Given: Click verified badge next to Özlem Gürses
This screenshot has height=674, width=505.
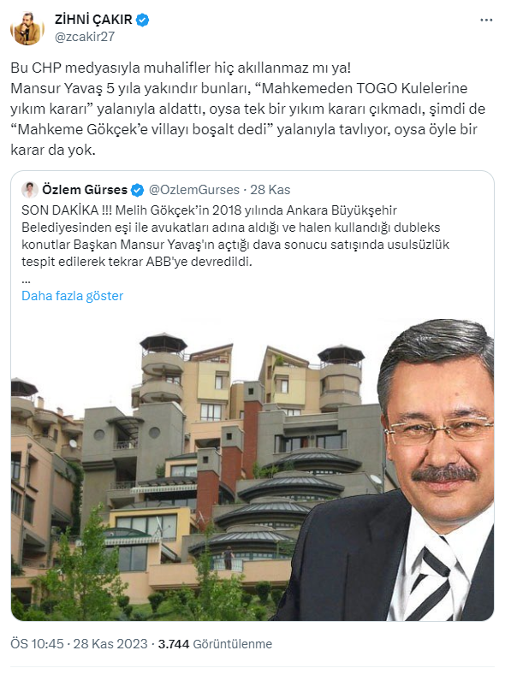Looking at the screenshot, I should [137, 190].
